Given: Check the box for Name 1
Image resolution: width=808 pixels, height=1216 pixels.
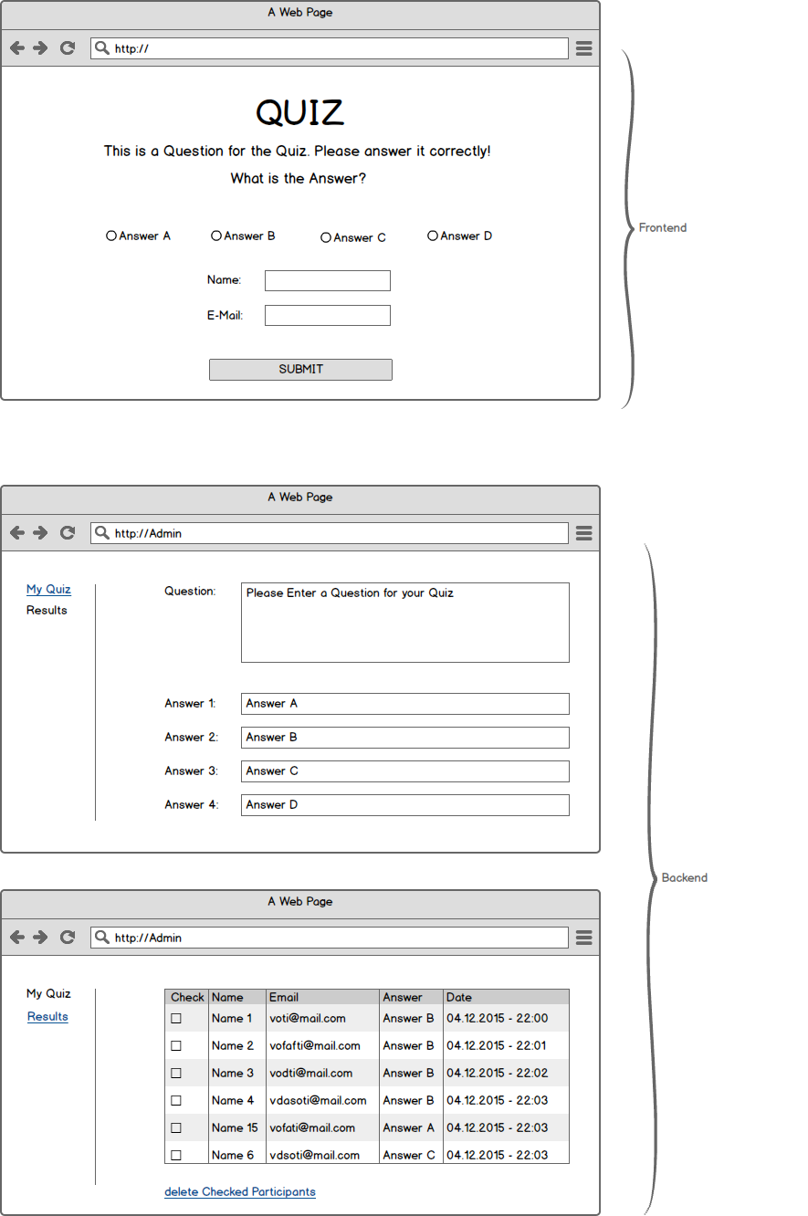Looking at the screenshot, I should point(176,1018).
